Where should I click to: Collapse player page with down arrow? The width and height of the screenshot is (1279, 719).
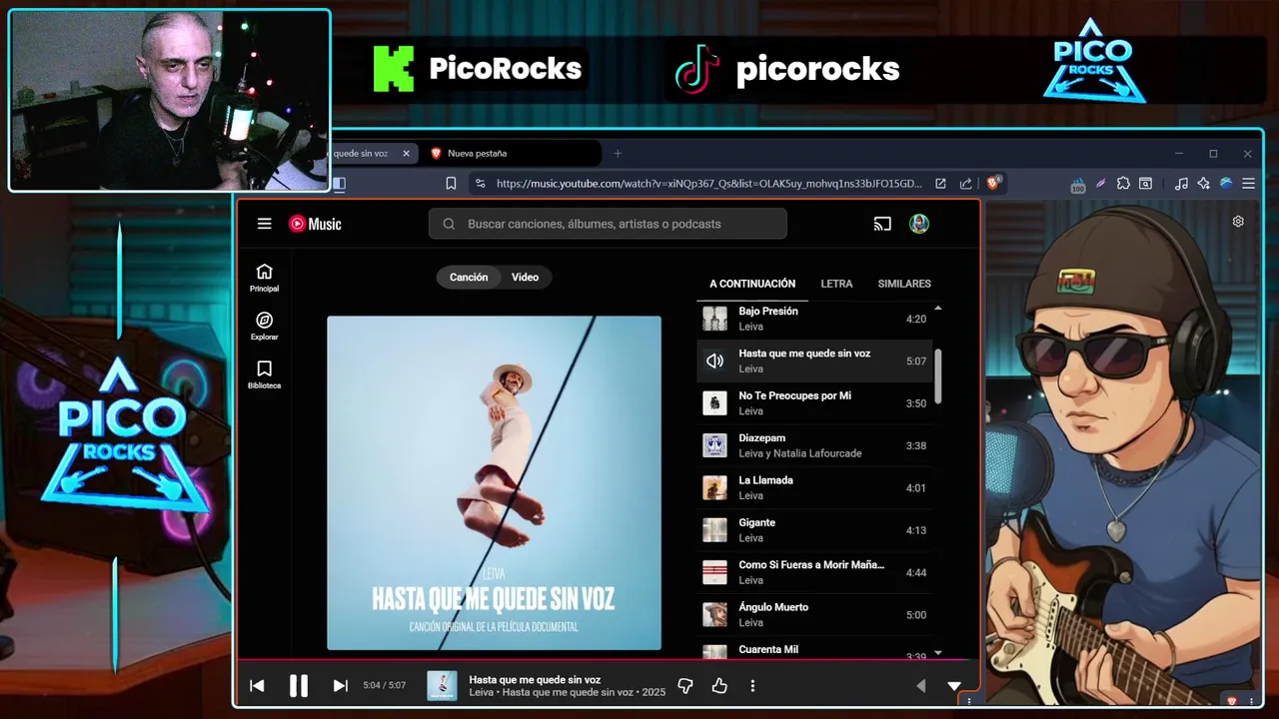coord(954,685)
